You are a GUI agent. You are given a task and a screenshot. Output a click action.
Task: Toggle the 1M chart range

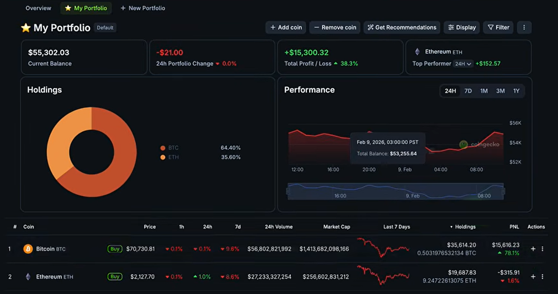coord(484,91)
